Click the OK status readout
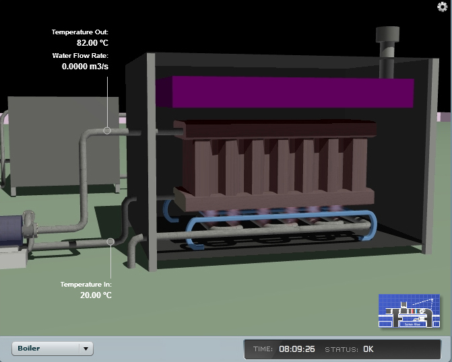Viewport: 452px width, 362px height. coord(368,349)
